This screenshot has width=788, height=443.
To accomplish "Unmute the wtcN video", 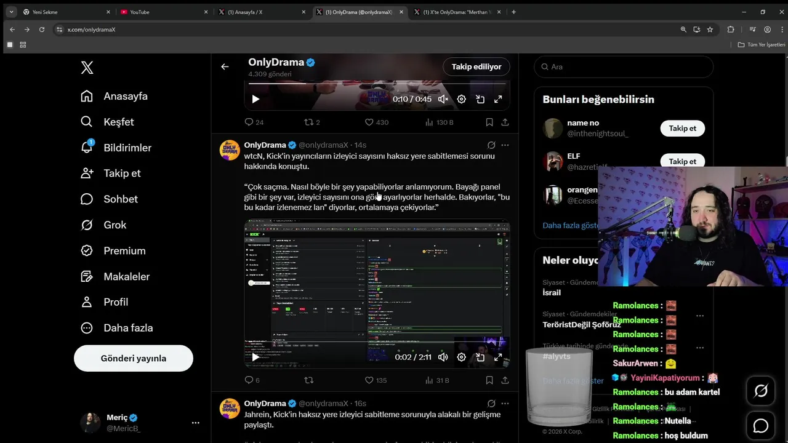I will tap(443, 357).
